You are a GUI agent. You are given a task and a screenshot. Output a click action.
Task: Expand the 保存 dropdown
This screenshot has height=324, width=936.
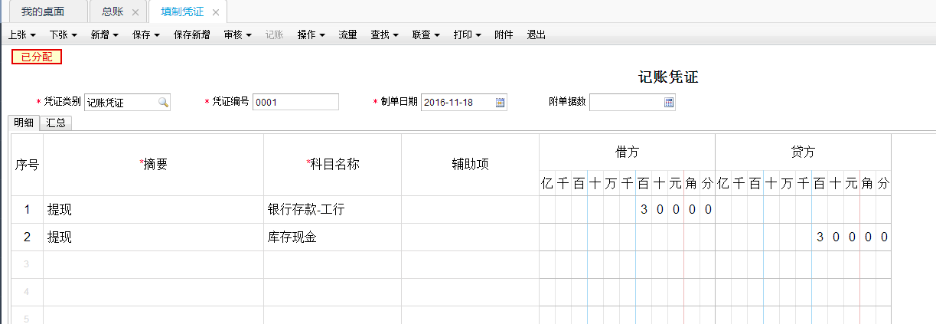pos(146,34)
